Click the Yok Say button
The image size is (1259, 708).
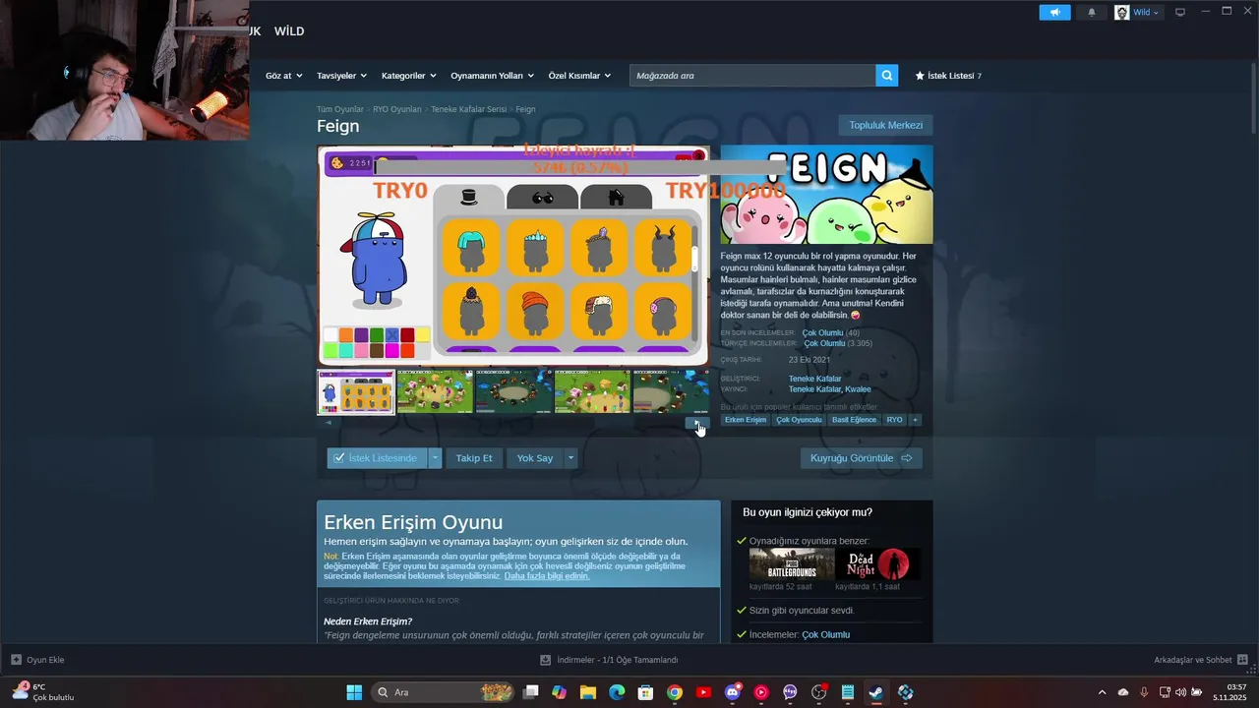tap(535, 458)
